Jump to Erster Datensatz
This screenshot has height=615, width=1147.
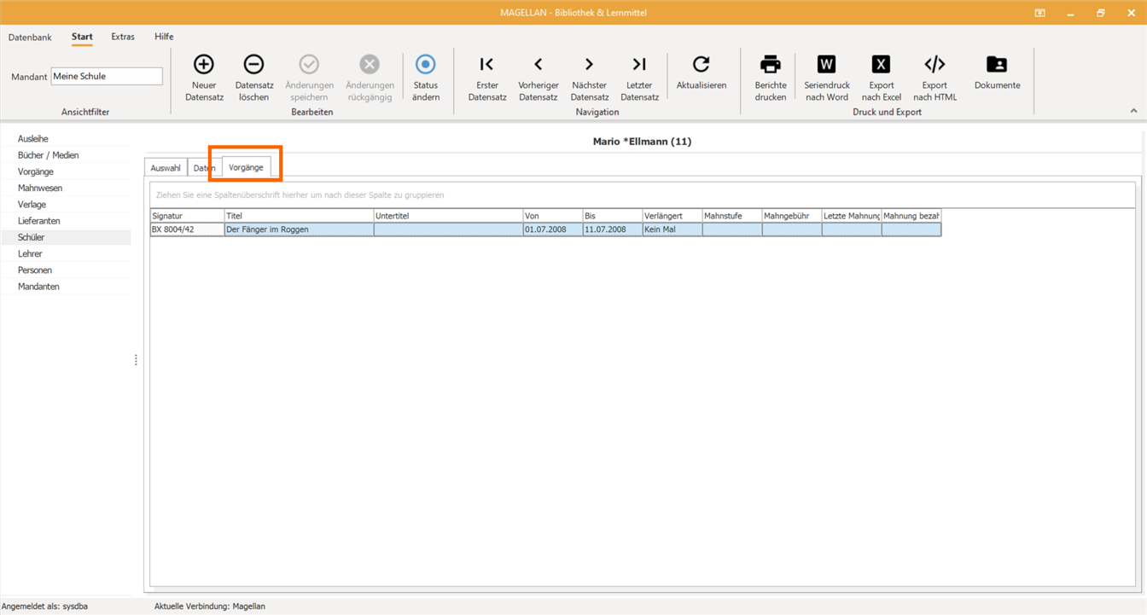(x=486, y=64)
